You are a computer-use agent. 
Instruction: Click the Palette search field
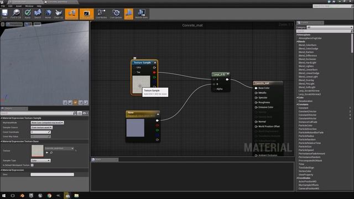(325, 31)
